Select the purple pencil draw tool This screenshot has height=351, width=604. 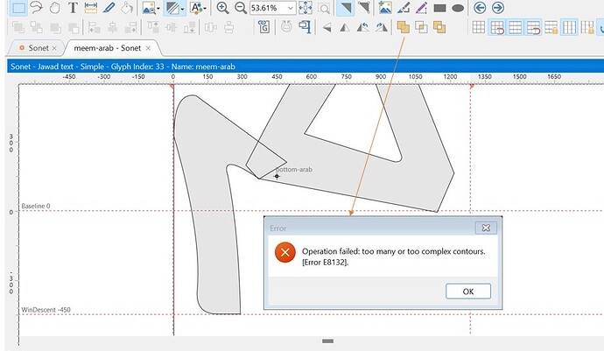(x=422, y=8)
